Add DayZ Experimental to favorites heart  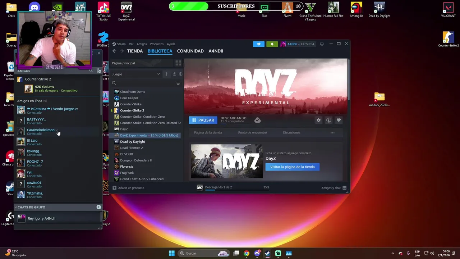pos(339,120)
